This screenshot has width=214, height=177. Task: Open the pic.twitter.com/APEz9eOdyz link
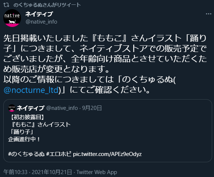107,154
